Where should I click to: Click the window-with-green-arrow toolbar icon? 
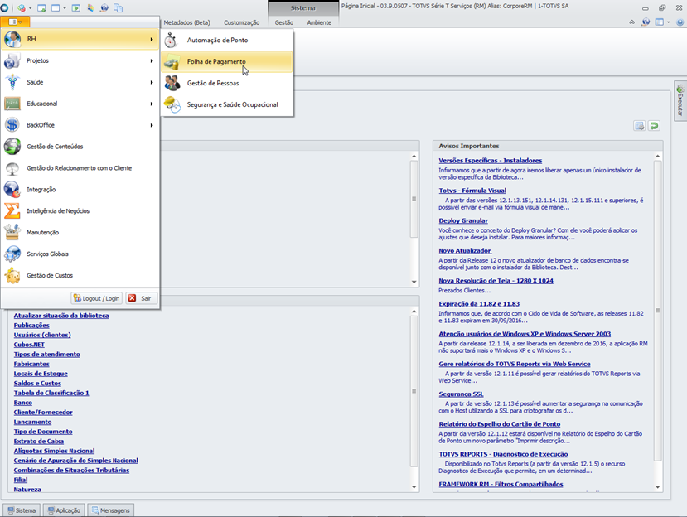click(x=41, y=8)
